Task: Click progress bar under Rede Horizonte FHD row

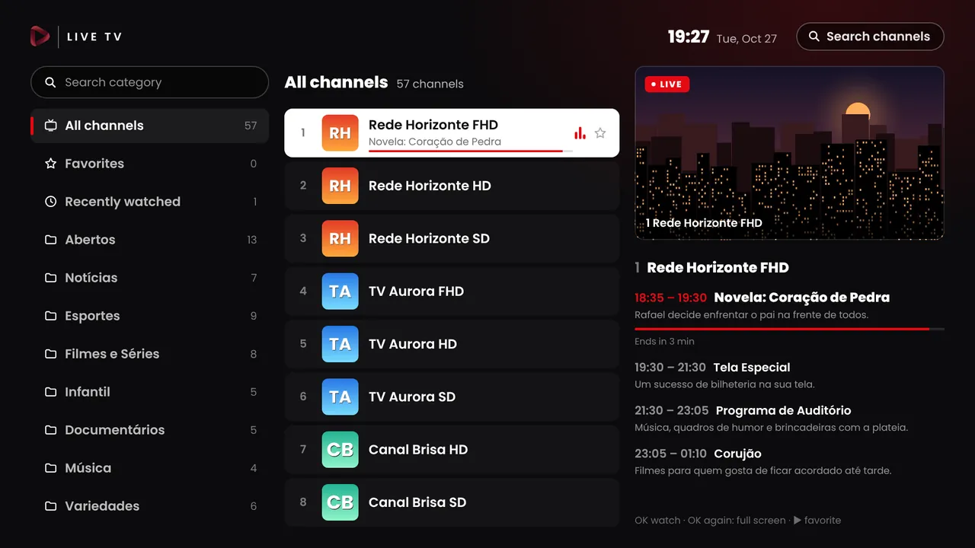Action: point(470,151)
